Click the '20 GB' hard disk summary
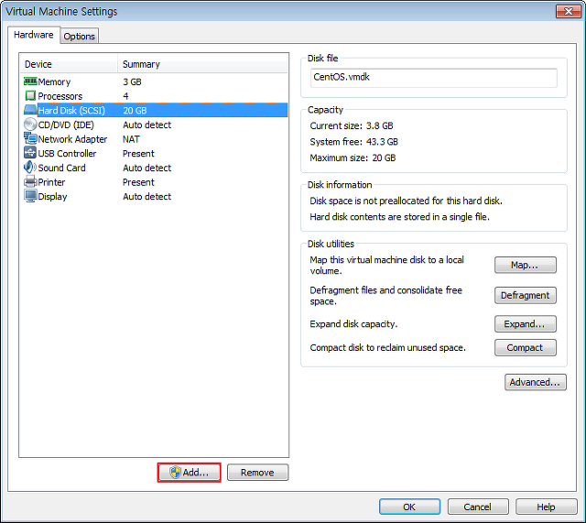The height and width of the screenshot is (523, 586). coord(135,110)
